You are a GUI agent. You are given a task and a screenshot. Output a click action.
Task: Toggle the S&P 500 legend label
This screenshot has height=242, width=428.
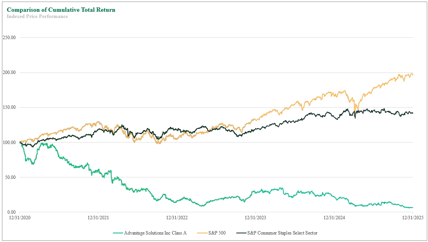tap(217, 233)
